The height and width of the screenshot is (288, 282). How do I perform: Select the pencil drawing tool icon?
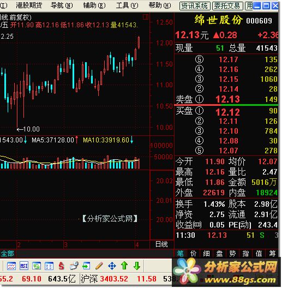pos(99,266)
